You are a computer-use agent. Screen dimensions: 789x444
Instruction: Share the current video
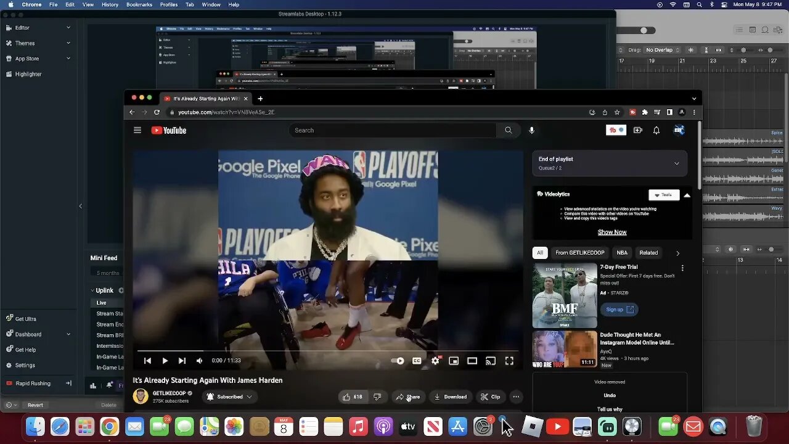(407, 397)
